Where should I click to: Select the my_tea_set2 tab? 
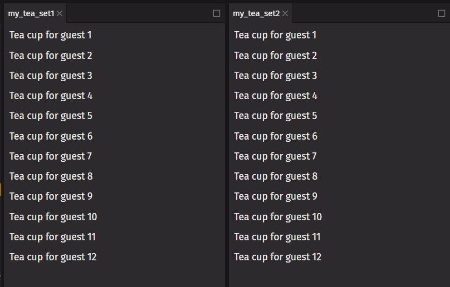point(256,13)
